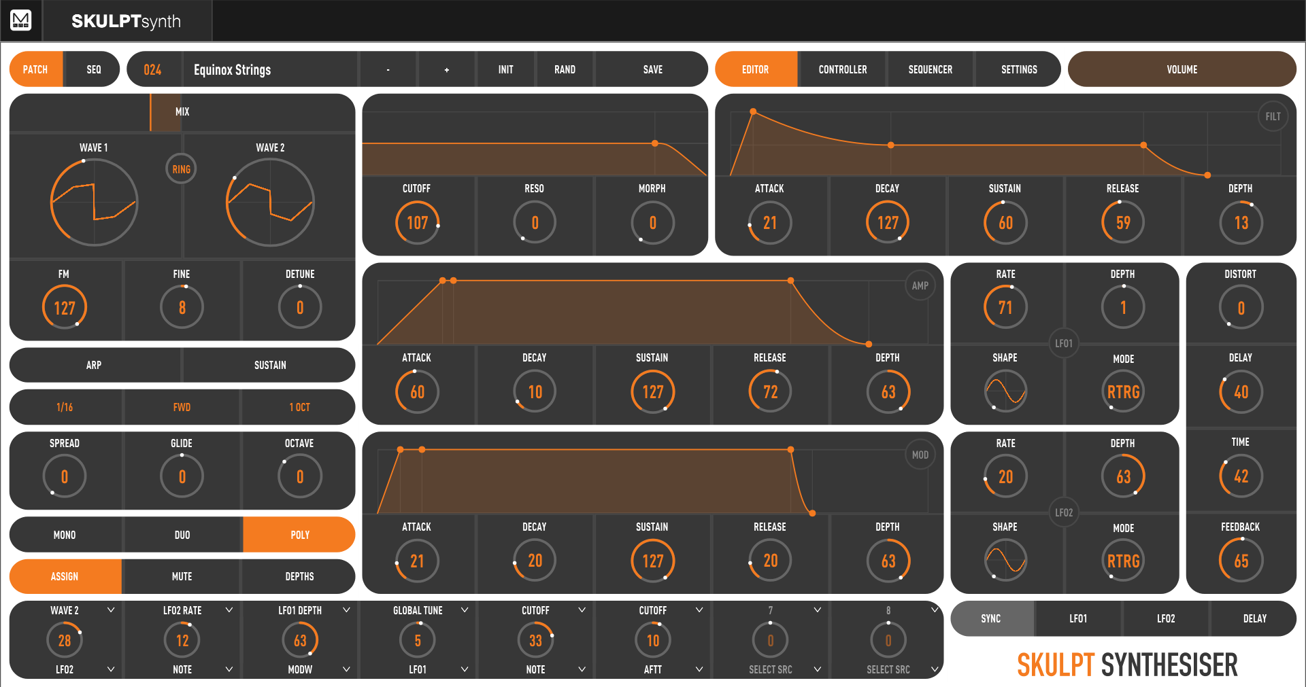The width and height of the screenshot is (1306, 687).
Task: Adjust the VOLUME slider bar
Action: (x=1182, y=69)
